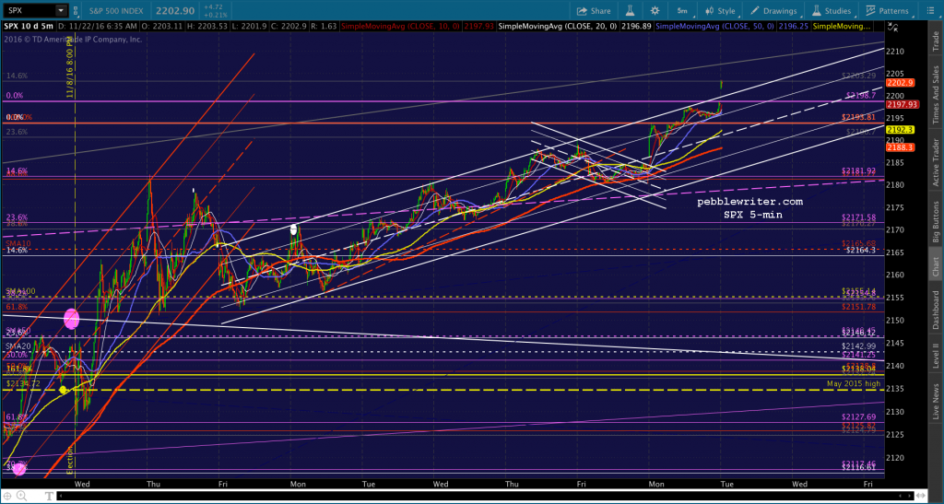Open the Patterns dropdown
The height and width of the screenshot is (504, 944).
[887, 11]
